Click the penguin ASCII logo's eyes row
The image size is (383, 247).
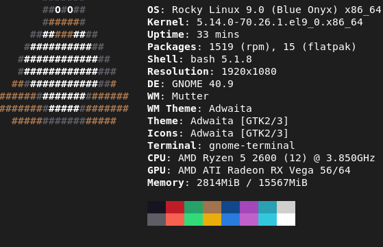[64, 10]
